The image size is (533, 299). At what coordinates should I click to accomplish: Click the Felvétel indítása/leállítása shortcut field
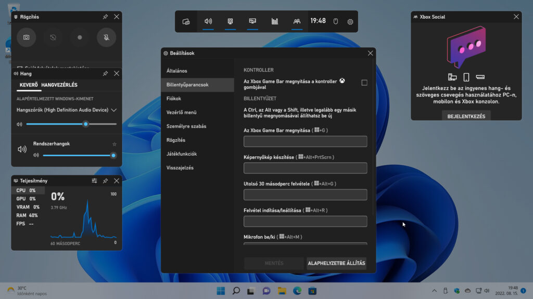tap(305, 221)
